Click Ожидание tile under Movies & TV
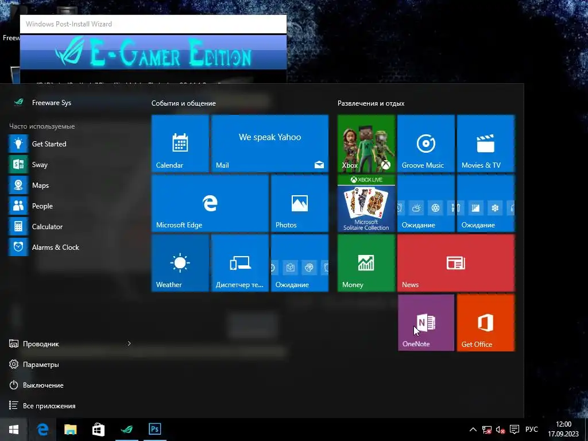Screen dimensions: 588x441 tap(486, 203)
